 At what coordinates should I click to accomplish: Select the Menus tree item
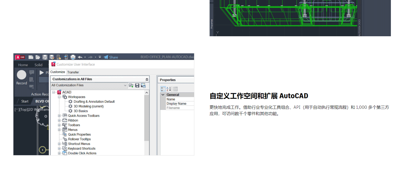point(73,130)
